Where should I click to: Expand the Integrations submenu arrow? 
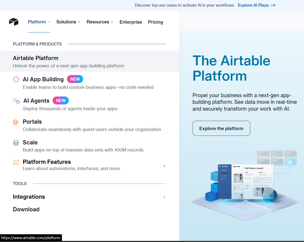coord(164,197)
